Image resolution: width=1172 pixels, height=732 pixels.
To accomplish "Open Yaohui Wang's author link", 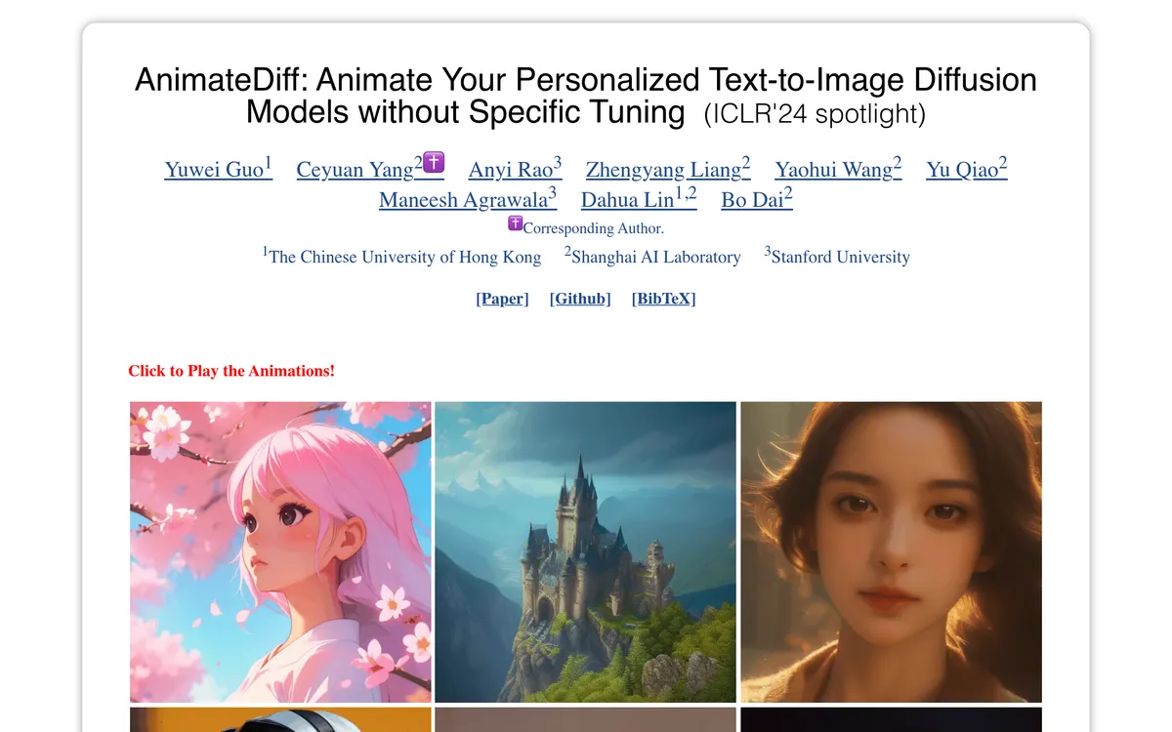I will [x=838, y=169].
